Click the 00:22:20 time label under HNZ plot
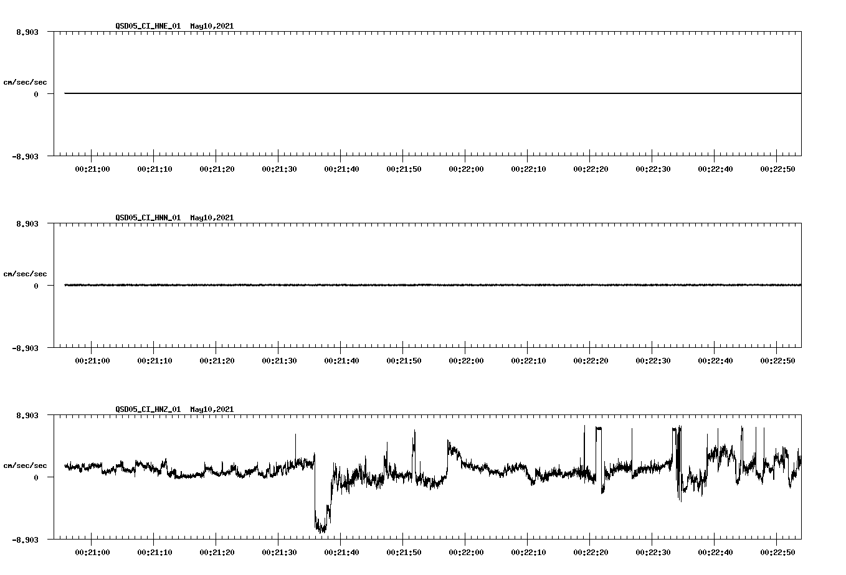Image resolution: width=846 pixels, height=575 pixels. (591, 553)
